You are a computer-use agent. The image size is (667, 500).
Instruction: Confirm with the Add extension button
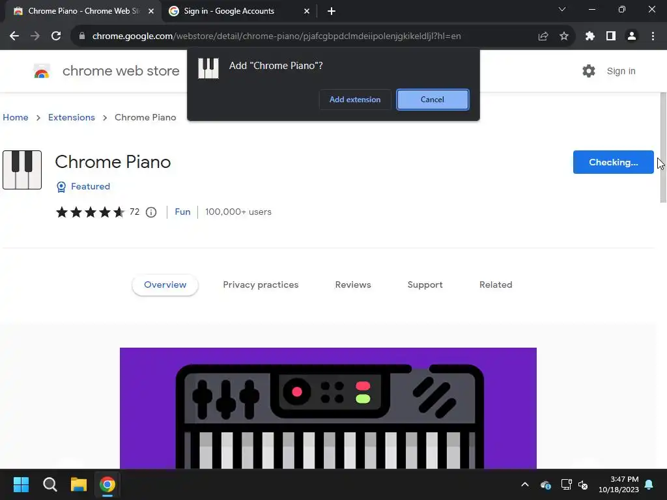[355, 100]
